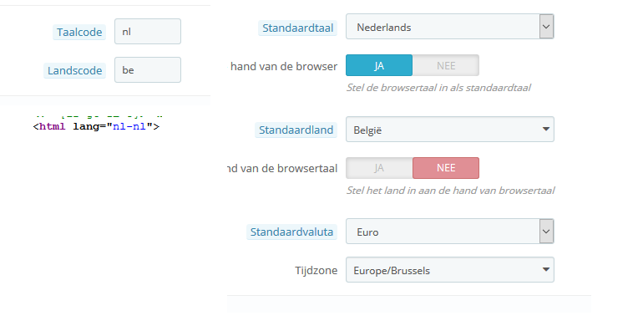Open the Standaardtaal dropdown arrow
Screen dimensions: 638x321
(x=546, y=27)
